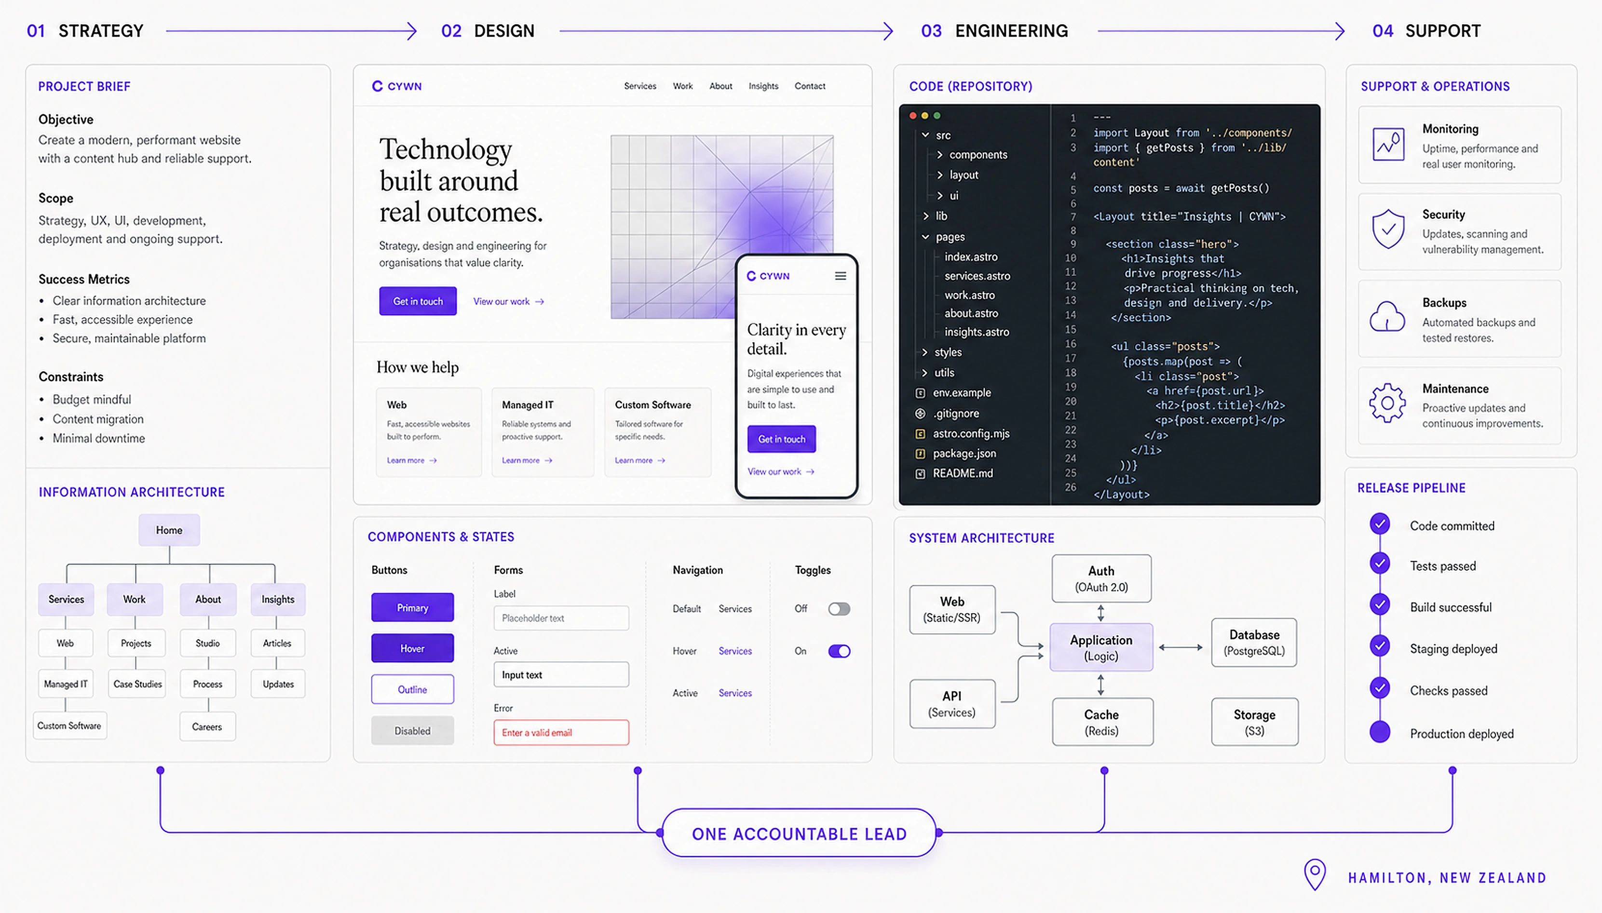Click the green window dot in code editor
Image resolution: width=1602 pixels, height=913 pixels.
click(937, 115)
